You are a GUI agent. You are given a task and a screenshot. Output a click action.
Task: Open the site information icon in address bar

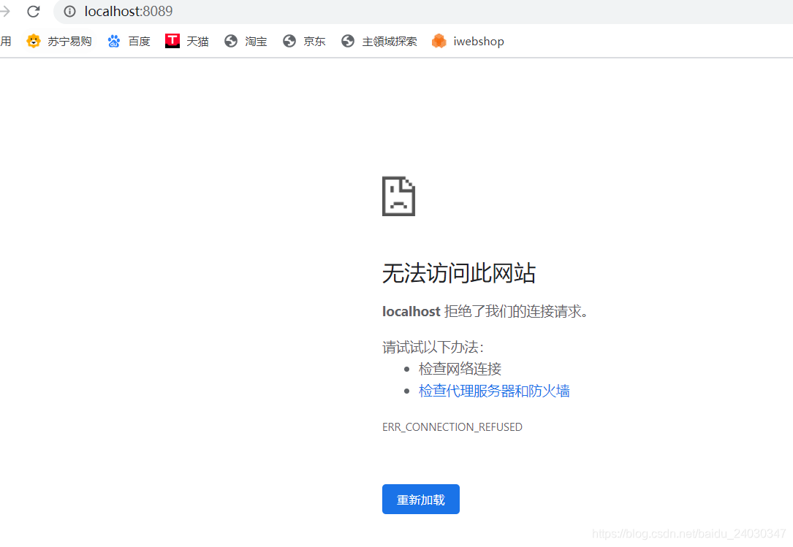pos(69,11)
